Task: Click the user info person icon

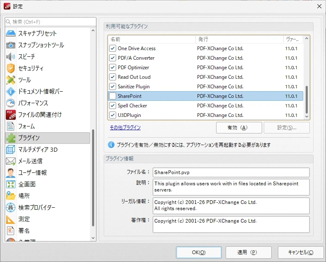Action: click(x=11, y=173)
